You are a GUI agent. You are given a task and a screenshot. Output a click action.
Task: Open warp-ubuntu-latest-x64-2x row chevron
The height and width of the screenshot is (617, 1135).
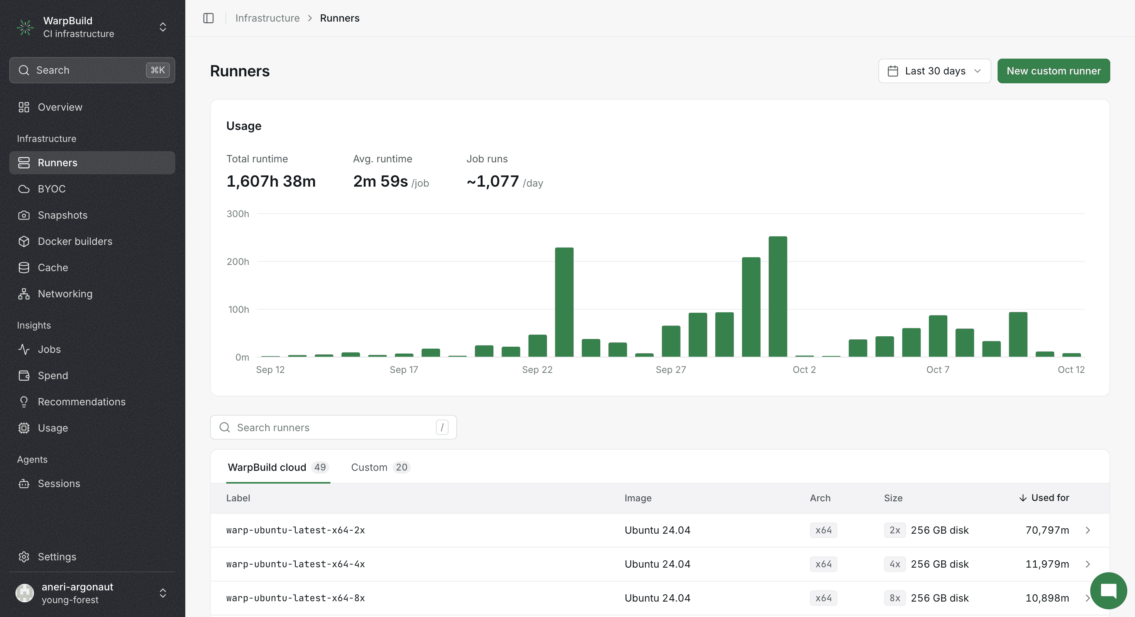coord(1088,530)
